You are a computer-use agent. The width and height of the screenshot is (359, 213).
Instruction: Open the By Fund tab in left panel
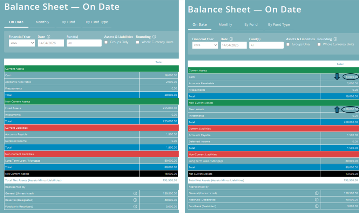pyautogui.click(x=68, y=22)
